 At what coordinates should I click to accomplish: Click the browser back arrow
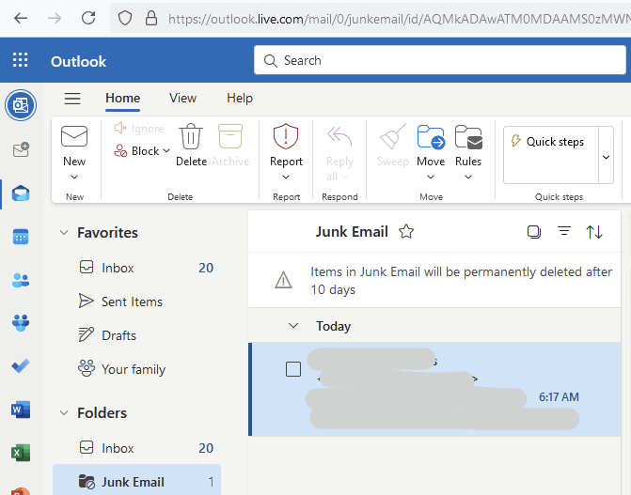tap(21, 18)
